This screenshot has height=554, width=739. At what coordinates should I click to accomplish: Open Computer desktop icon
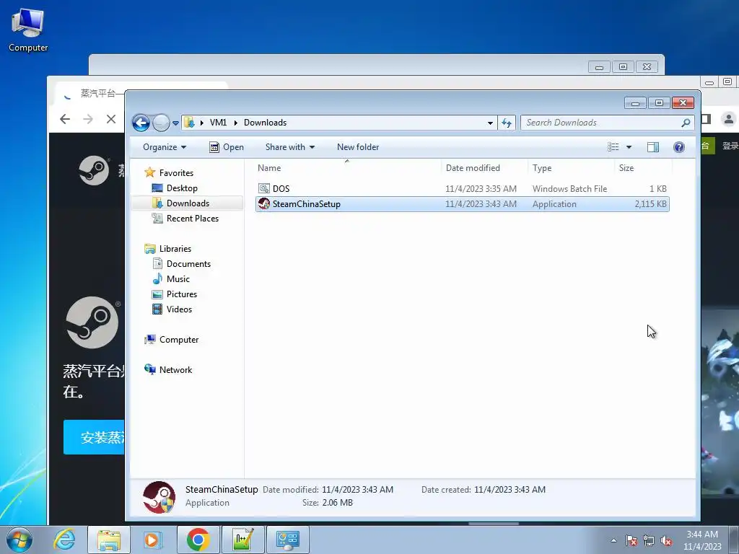[x=28, y=29]
